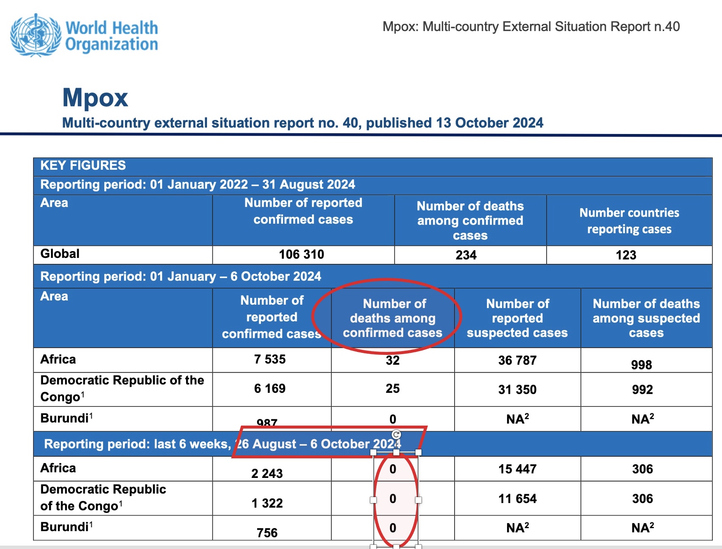
Task: Click the countries reporting cases value 123
Action: 626,255
